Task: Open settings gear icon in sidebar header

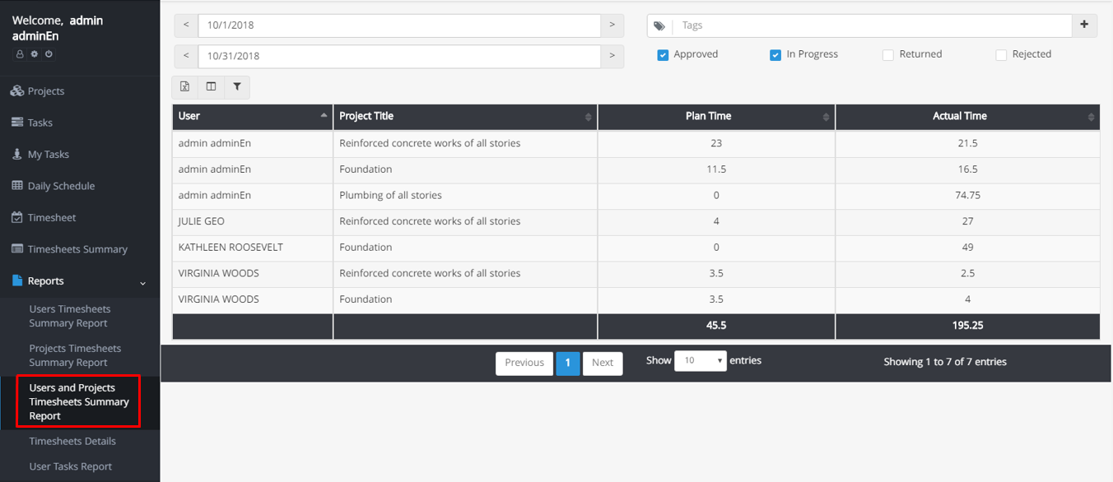Action: coord(35,54)
